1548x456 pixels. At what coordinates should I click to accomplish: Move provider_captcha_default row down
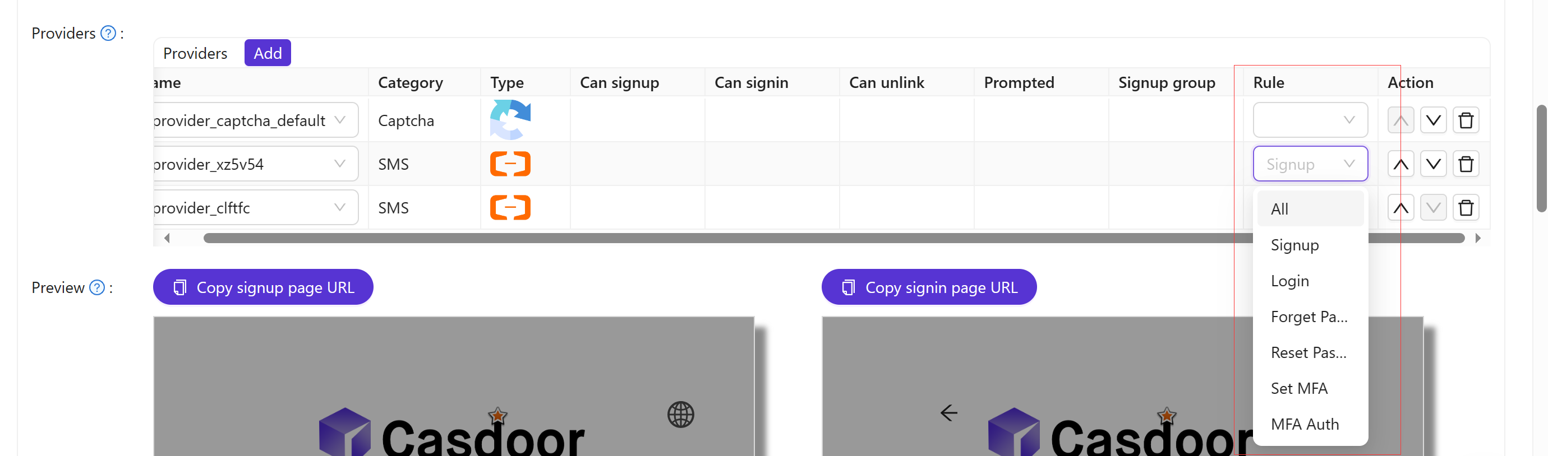click(x=1432, y=120)
